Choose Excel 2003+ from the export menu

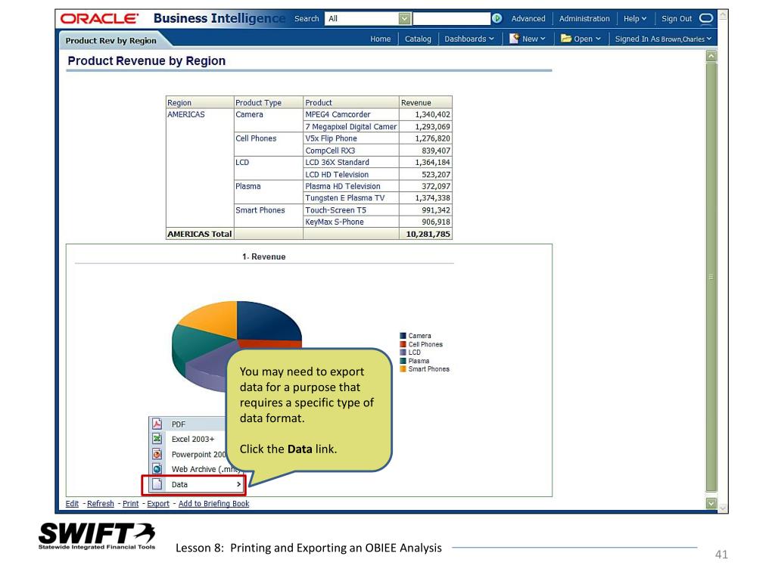(193, 439)
